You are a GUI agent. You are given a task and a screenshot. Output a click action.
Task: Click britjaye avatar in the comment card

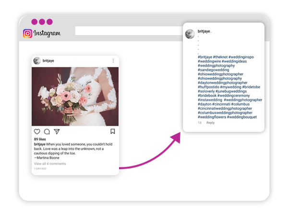(x=190, y=34)
